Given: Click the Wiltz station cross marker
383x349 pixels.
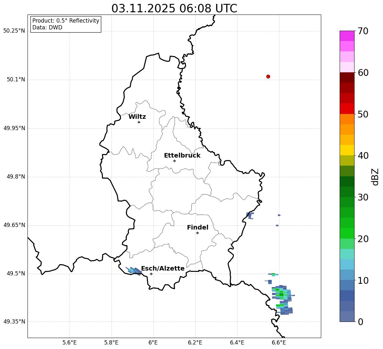Looking at the screenshot, I should pos(139,122).
